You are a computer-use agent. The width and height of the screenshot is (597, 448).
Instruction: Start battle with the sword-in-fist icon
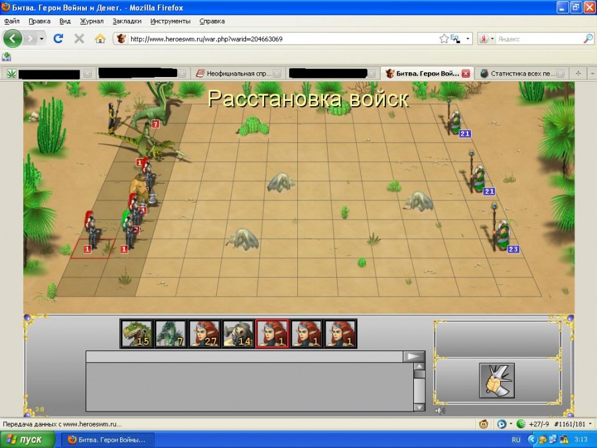(496, 380)
